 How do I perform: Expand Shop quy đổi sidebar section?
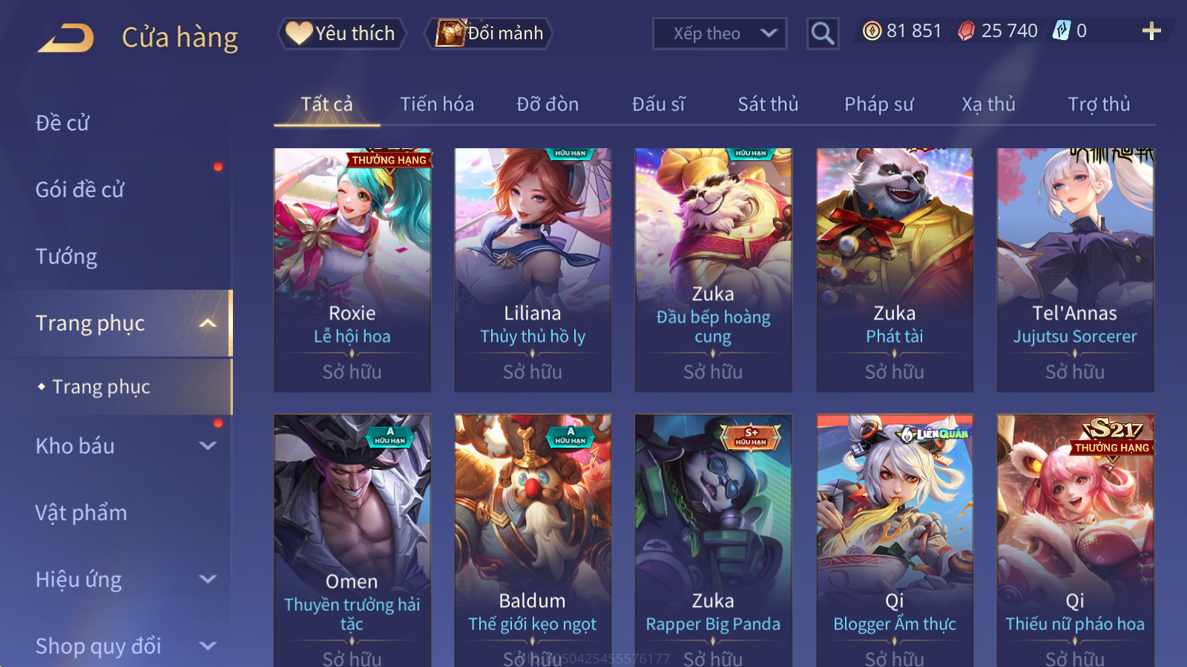tap(208, 646)
